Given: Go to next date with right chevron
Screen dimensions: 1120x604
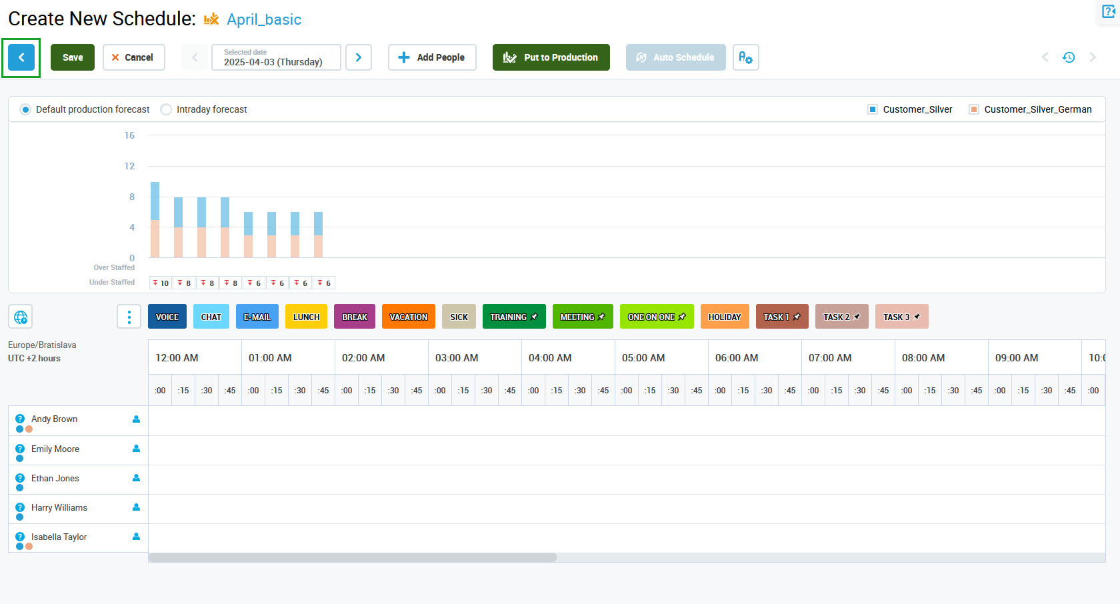Looking at the screenshot, I should [359, 57].
